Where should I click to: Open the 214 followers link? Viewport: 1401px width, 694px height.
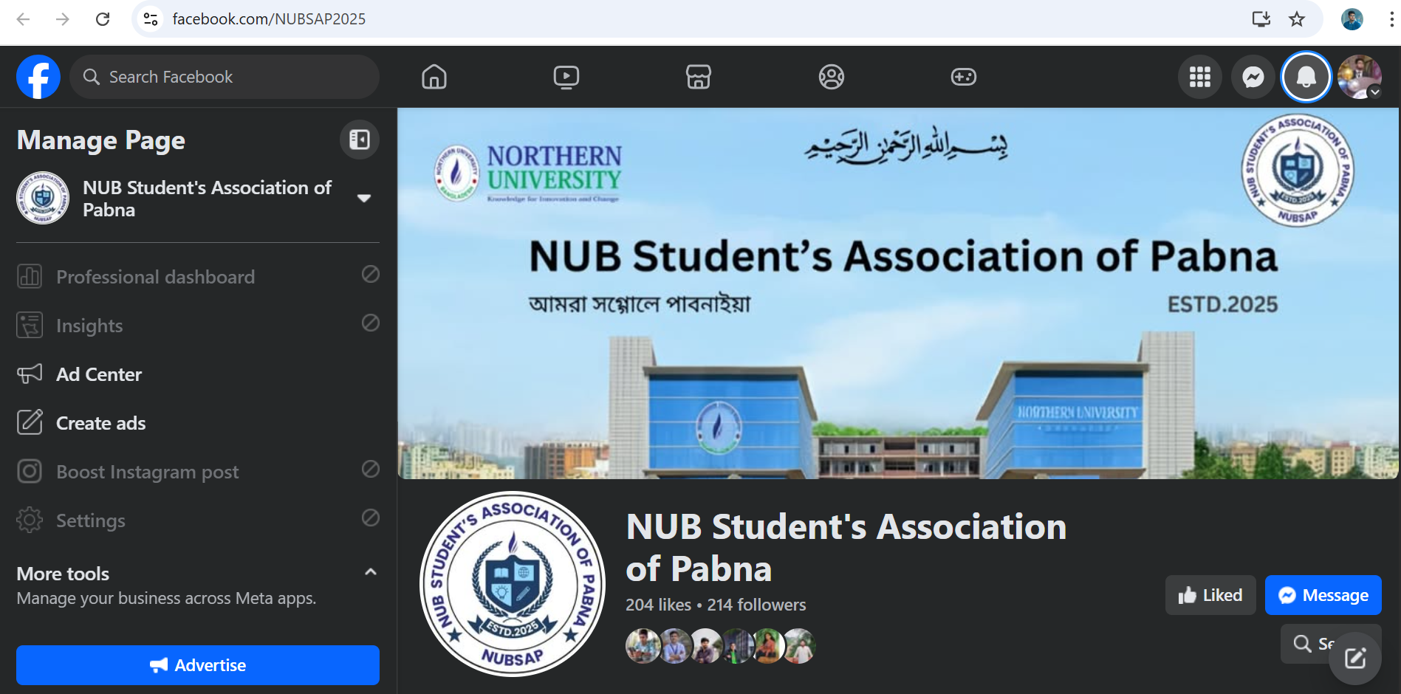pos(757,605)
